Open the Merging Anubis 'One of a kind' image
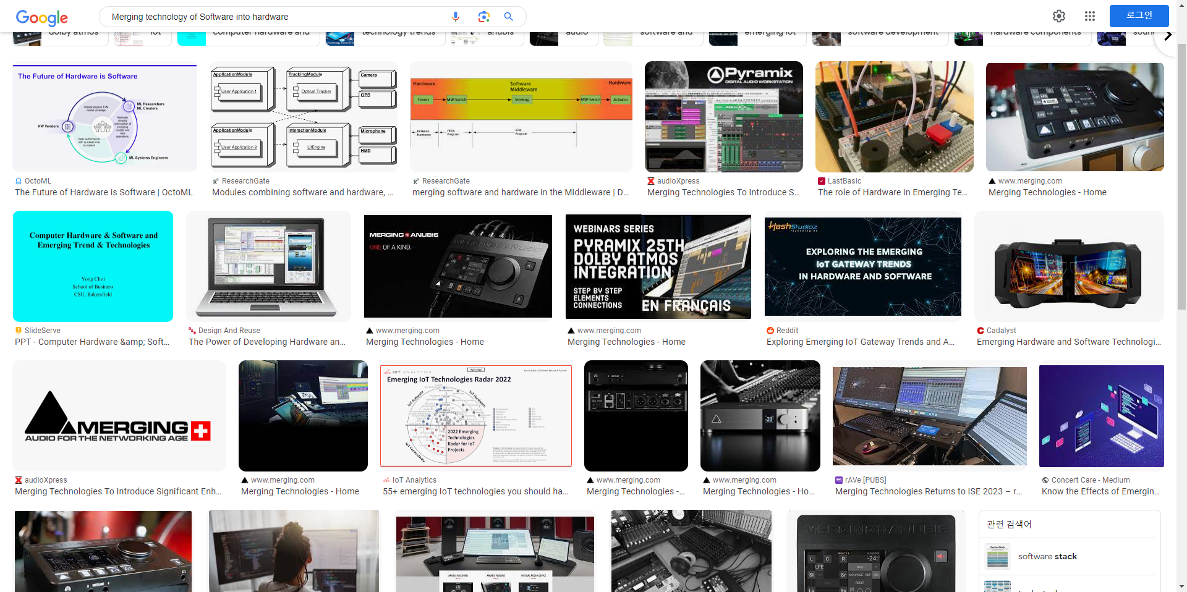 458,266
